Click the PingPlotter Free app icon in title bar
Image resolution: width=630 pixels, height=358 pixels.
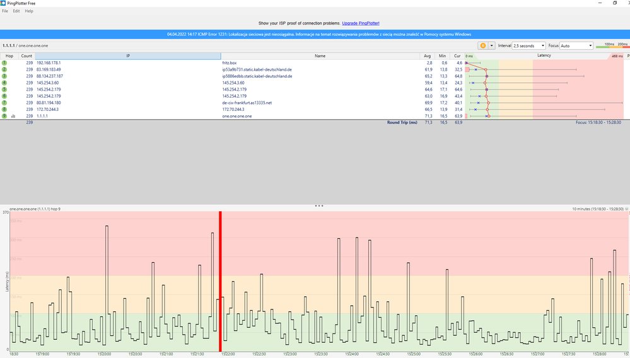3,3
